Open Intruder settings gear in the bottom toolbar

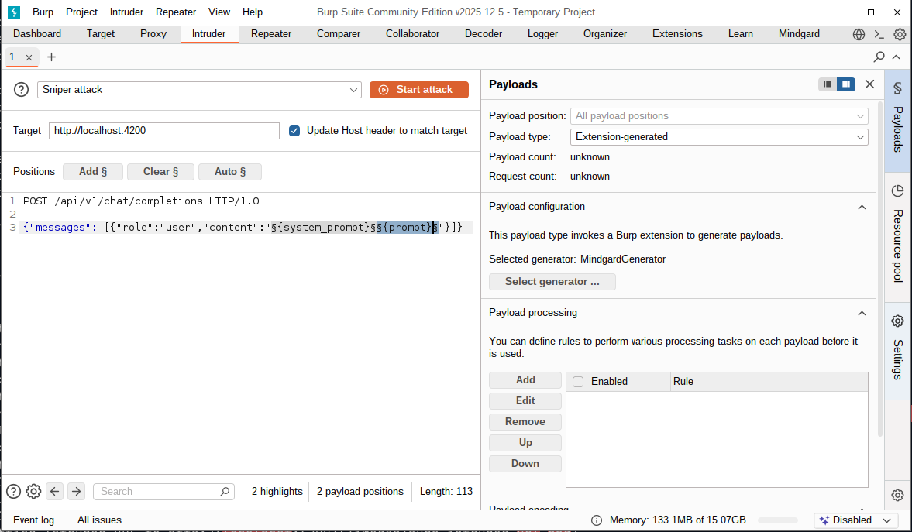[x=33, y=491]
